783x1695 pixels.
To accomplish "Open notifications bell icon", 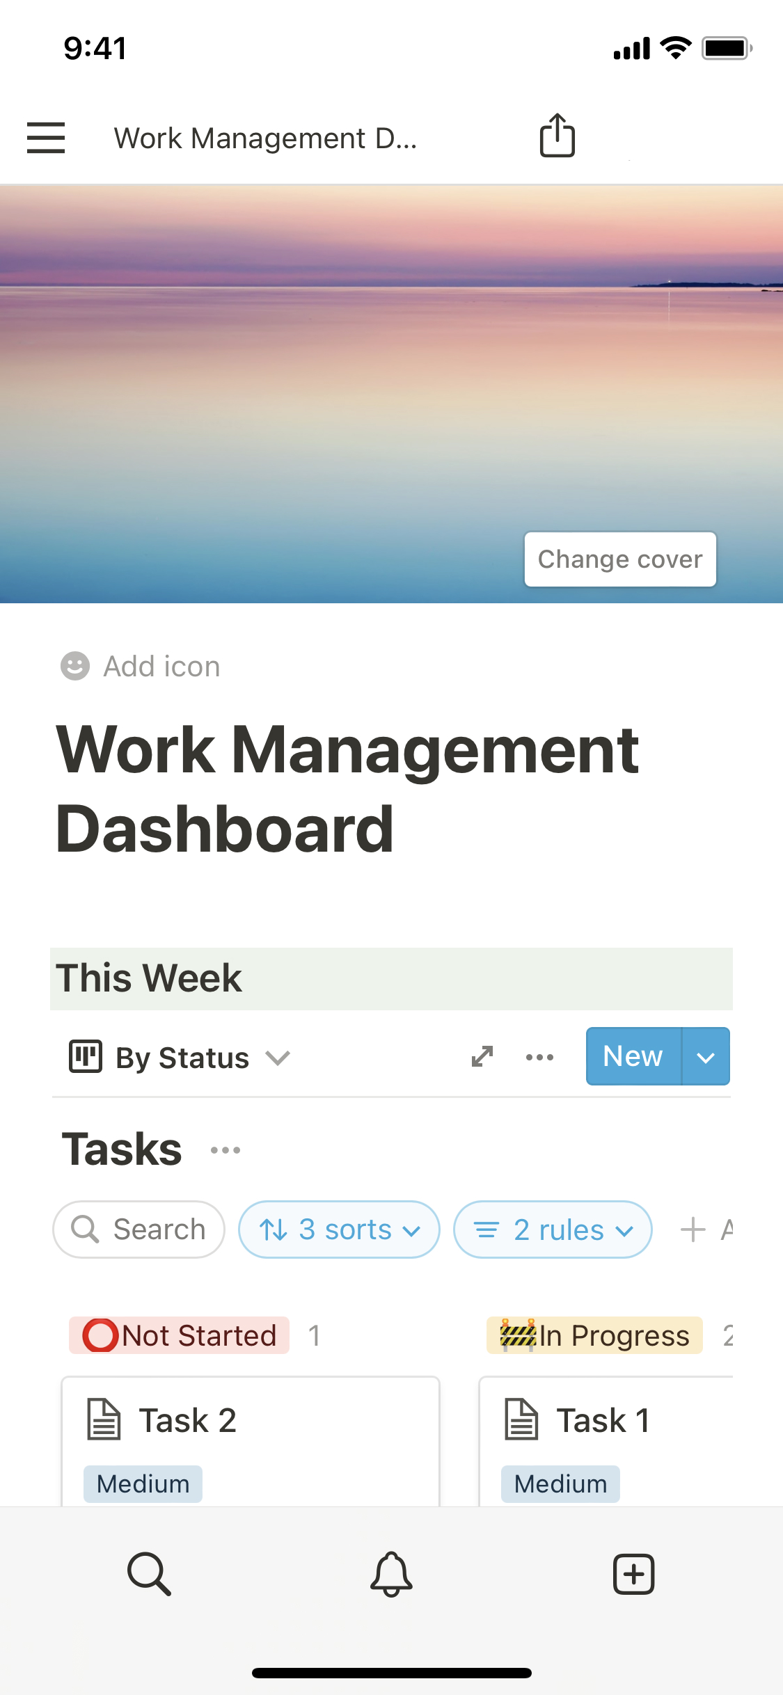I will click(x=391, y=1573).
